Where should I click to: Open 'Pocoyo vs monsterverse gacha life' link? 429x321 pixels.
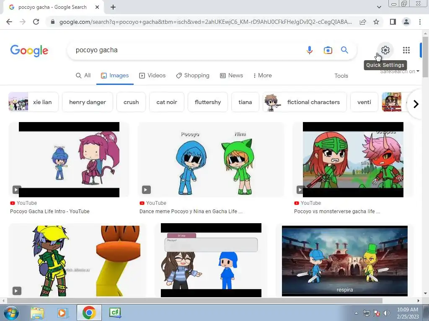click(x=337, y=211)
